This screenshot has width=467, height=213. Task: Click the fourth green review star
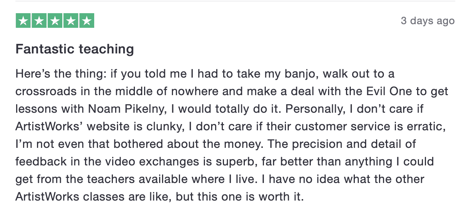[71, 21]
